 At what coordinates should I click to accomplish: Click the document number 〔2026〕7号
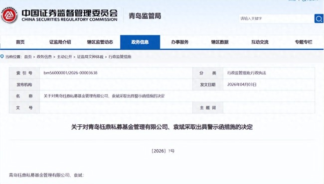coord(163,151)
